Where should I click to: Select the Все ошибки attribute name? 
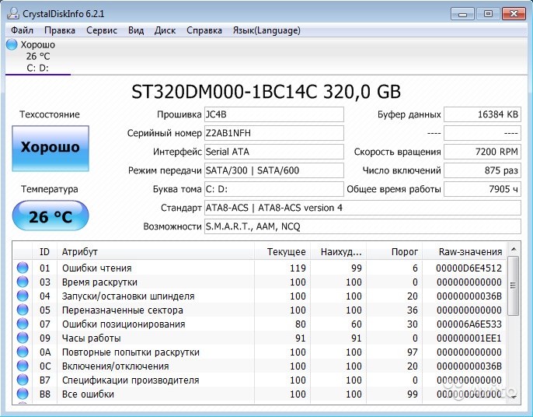88,394
